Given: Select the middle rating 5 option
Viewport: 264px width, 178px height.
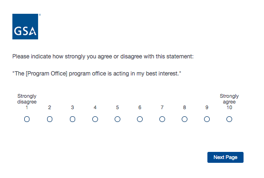Looking at the screenshot, I should tap(117, 119).
